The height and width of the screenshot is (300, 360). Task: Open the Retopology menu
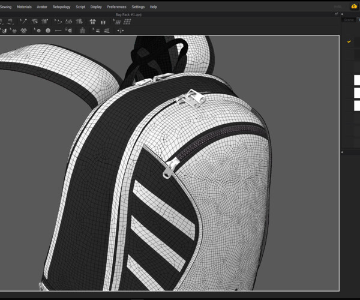tap(61, 7)
